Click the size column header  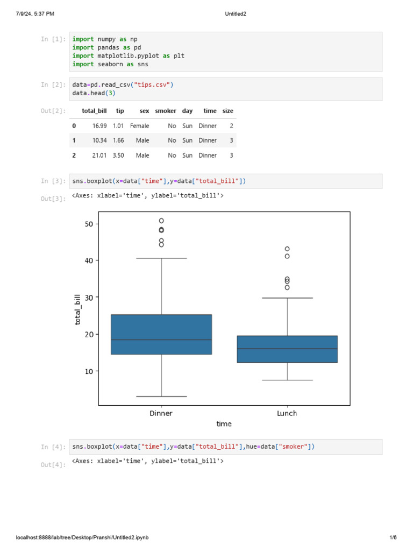tap(228, 111)
